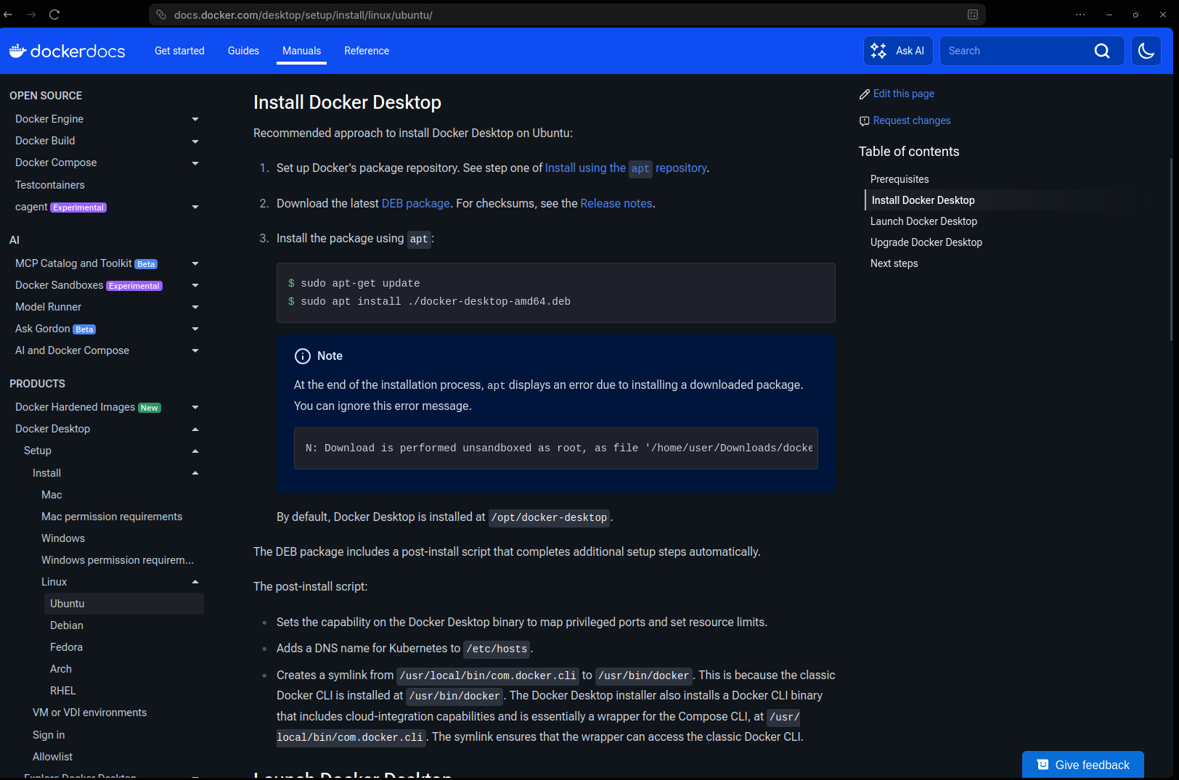Open the Release notes link
The image size is (1179, 780).
[616, 203]
